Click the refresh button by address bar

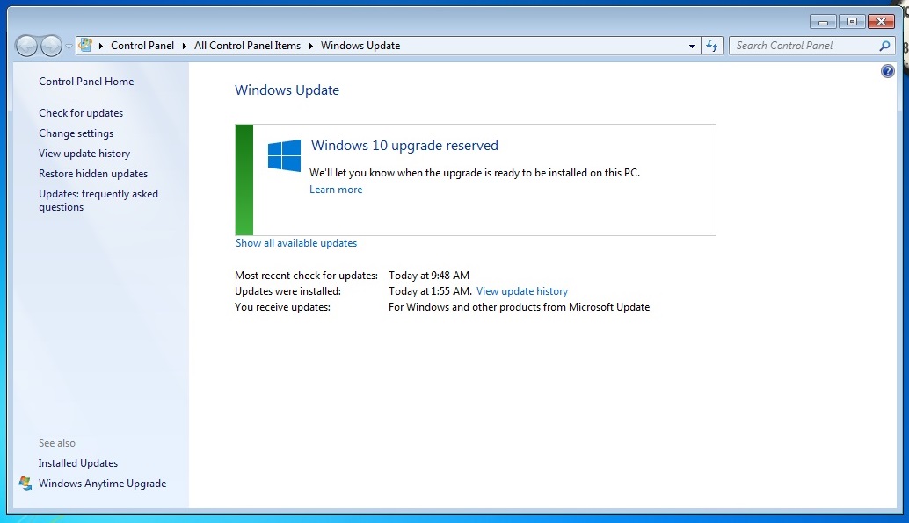point(712,46)
